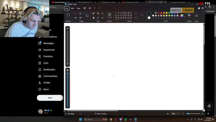Choose the straight line shape

tap(116, 13)
